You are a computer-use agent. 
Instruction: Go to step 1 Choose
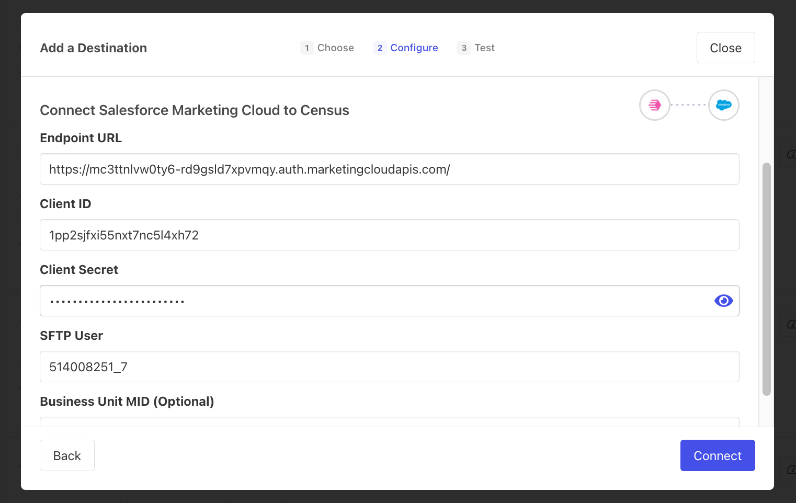(327, 48)
